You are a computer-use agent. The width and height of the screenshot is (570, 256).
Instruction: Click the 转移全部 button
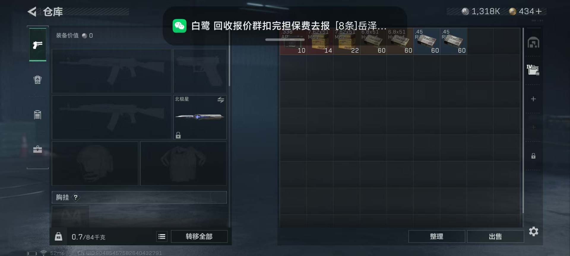pyautogui.click(x=199, y=236)
